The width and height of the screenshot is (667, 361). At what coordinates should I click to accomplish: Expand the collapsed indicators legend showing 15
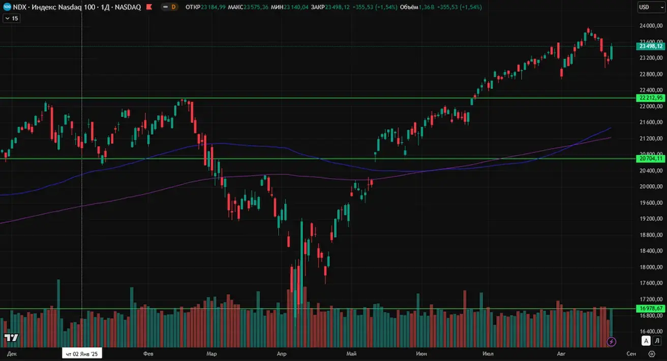(x=12, y=18)
